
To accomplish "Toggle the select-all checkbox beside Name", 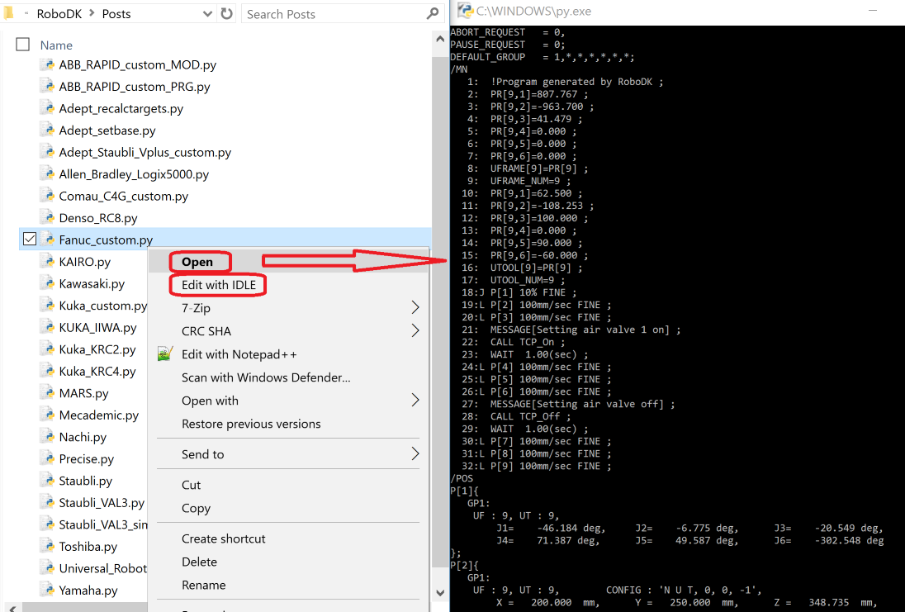I will tap(23, 45).
